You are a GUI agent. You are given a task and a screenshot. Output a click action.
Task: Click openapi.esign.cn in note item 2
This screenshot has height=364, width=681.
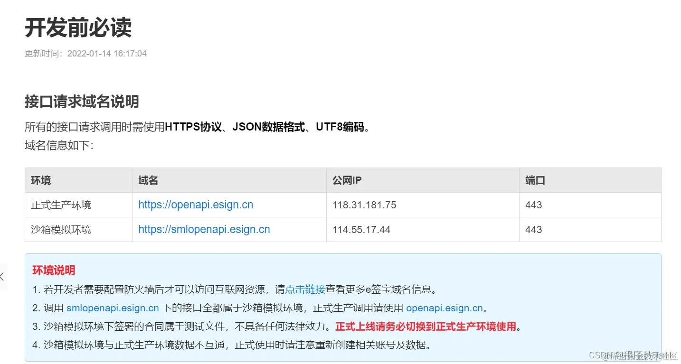tap(445, 308)
